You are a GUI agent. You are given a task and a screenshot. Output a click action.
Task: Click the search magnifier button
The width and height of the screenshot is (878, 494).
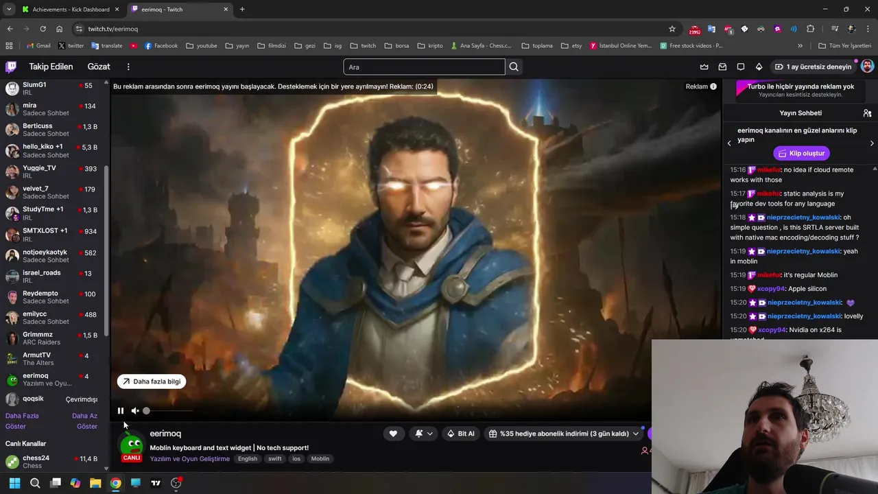tap(514, 67)
